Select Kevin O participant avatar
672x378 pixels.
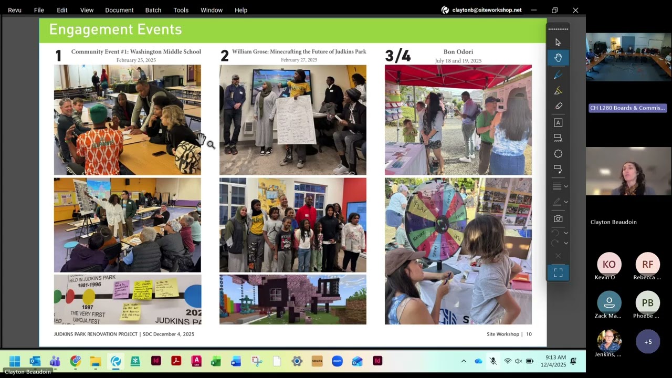[x=609, y=264]
